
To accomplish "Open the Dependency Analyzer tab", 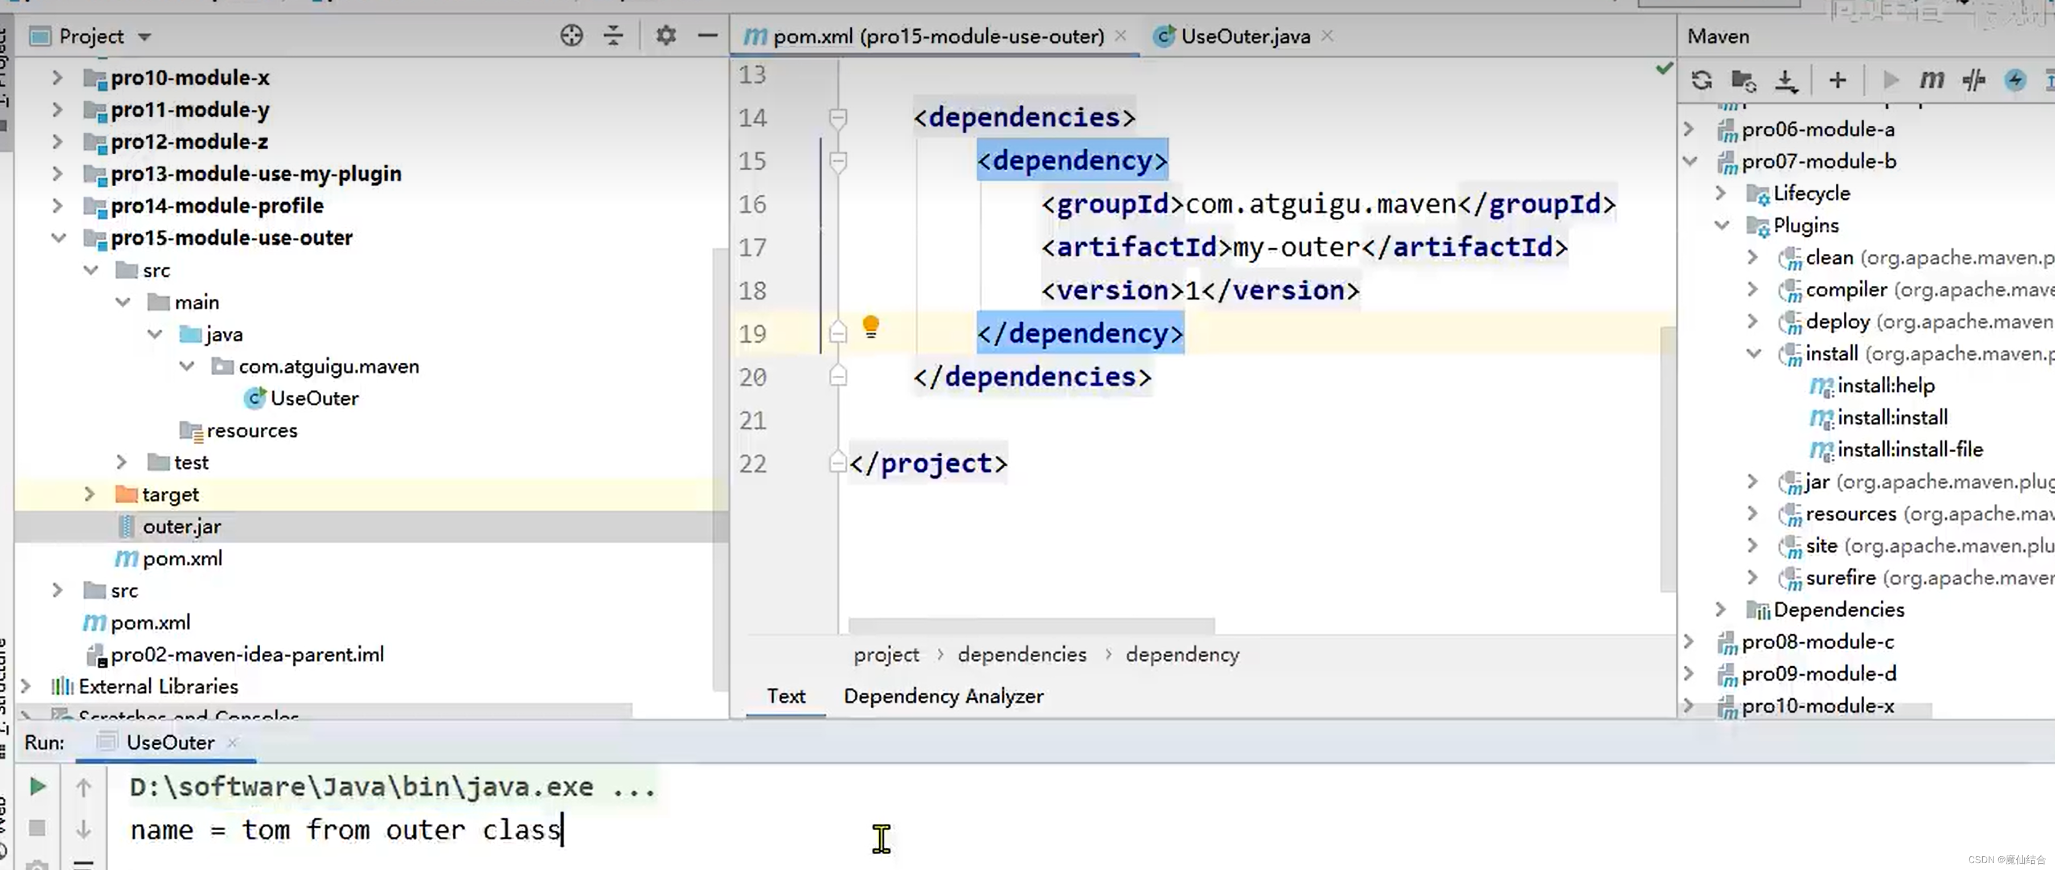I will 943,696.
